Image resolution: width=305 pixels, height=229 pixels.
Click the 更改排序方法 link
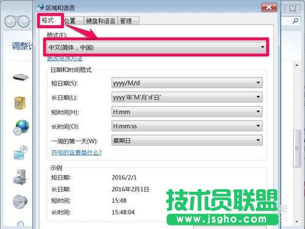coord(65,59)
